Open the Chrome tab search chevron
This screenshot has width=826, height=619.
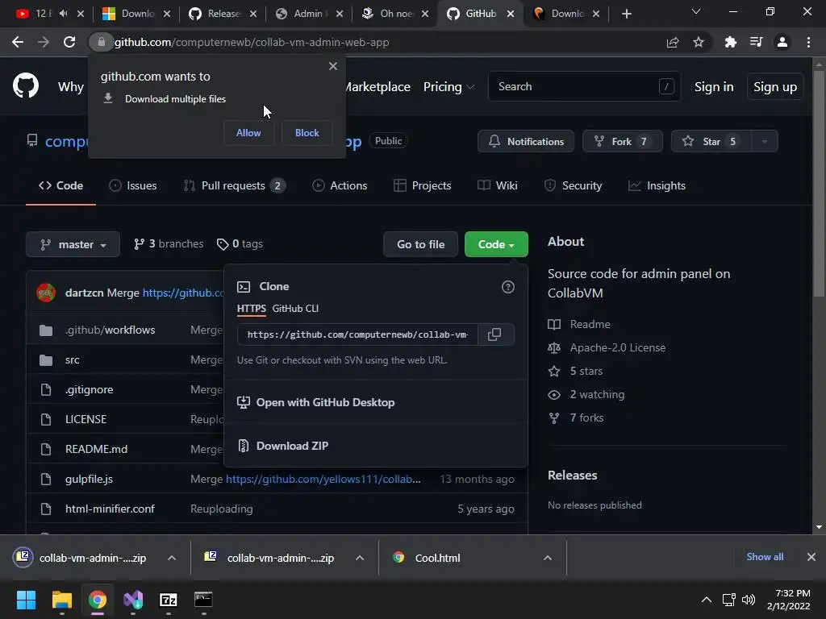tap(696, 11)
